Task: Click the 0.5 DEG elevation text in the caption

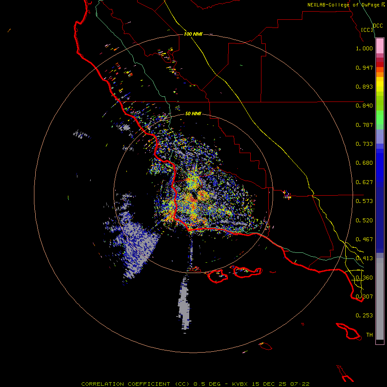Action: point(207,384)
